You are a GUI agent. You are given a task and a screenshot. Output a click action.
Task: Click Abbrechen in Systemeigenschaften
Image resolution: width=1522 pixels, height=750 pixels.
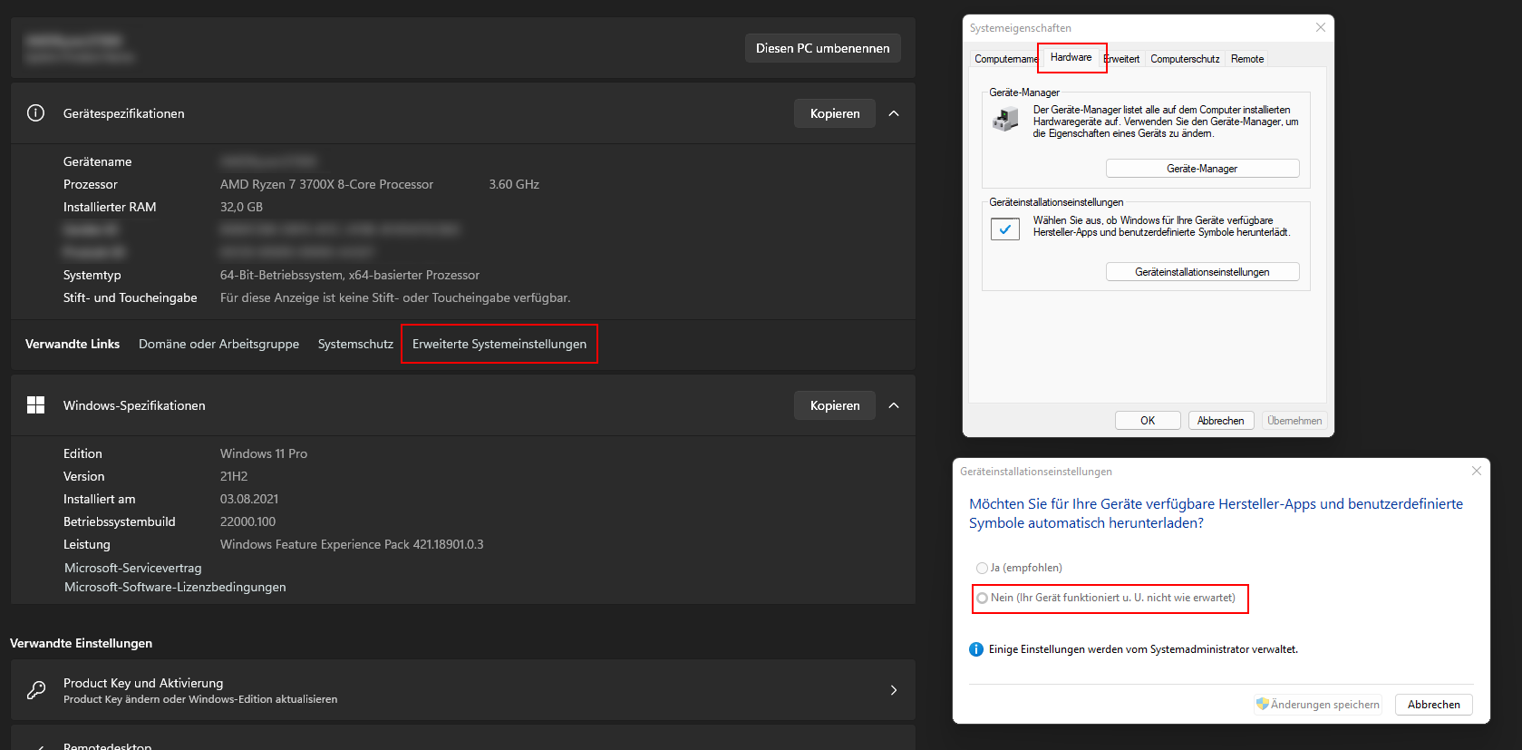[x=1220, y=421]
